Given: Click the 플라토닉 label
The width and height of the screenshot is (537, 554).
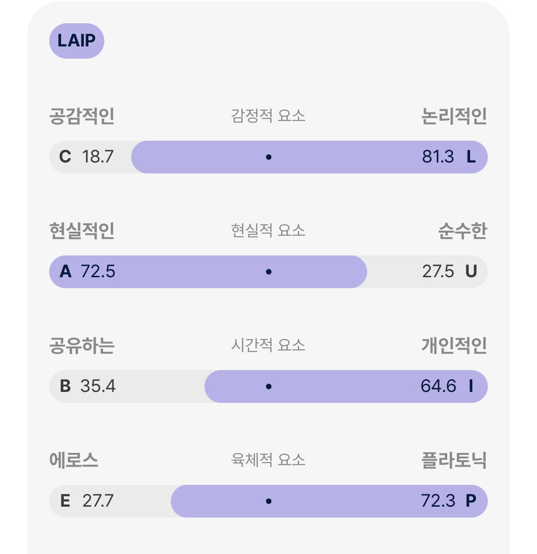Looking at the screenshot, I should point(454,460).
